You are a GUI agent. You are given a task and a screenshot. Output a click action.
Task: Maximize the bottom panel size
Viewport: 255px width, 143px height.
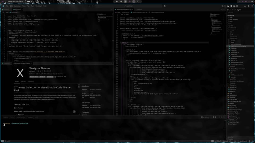click(x=222, y=117)
